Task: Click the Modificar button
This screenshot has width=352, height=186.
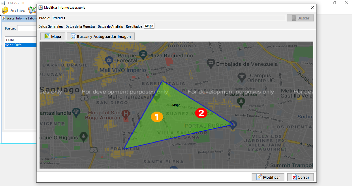Action: coord(268,177)
